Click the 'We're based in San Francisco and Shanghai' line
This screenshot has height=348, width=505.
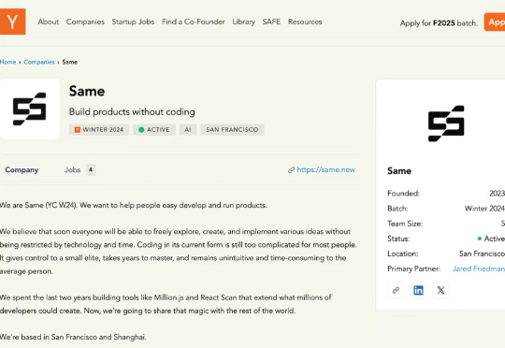point(73,337)
